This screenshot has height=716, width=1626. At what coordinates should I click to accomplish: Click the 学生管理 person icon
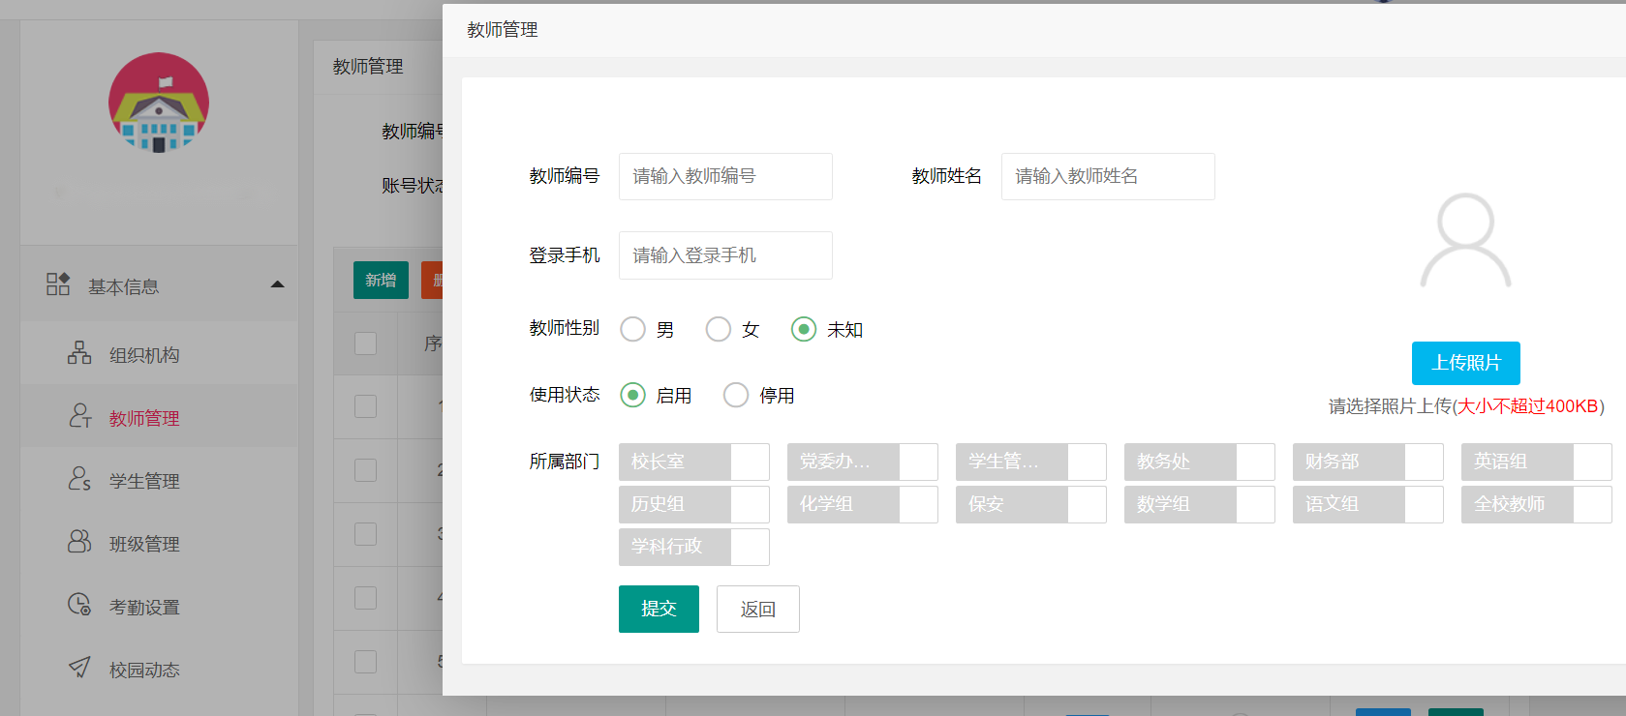pyautogui.click(x=79, y=479)
